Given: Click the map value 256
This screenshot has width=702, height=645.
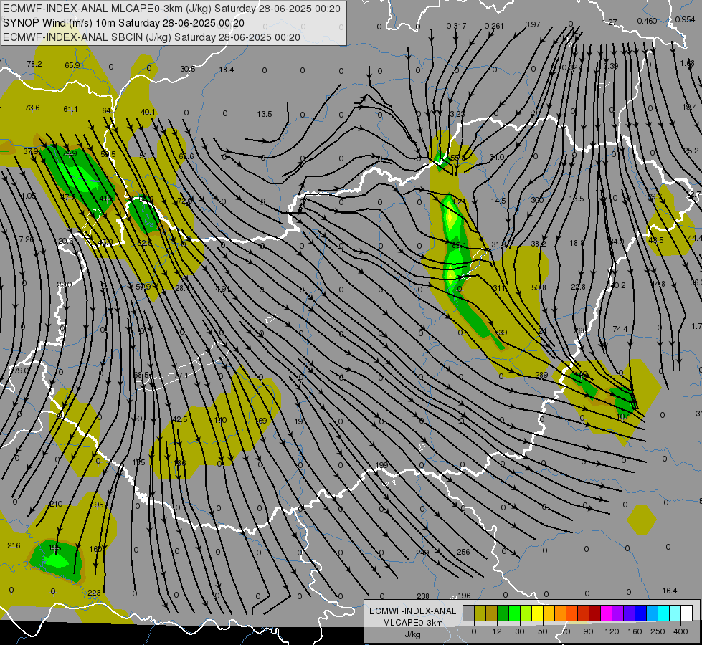Looking at the screenshot, I should tap(463, 552).
